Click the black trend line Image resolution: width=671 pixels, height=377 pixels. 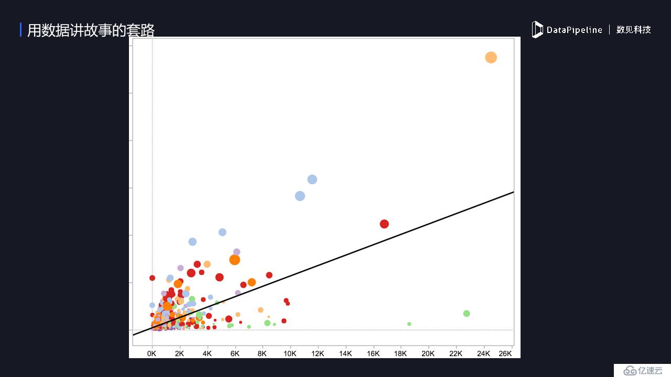pos(323,263)
